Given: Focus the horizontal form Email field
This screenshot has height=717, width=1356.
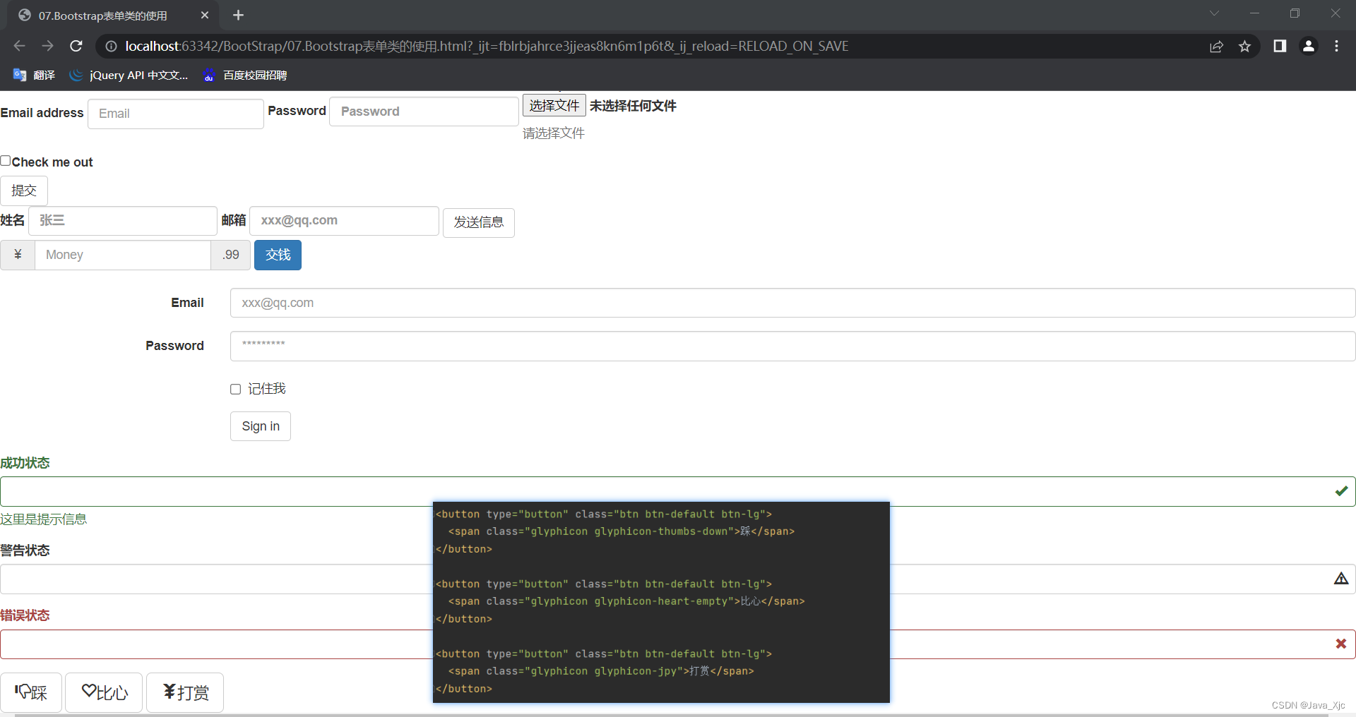Looking at the screenshot, I should [792, 303].
